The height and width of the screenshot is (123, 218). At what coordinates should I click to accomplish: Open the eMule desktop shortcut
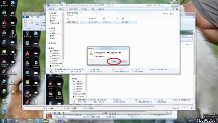(4, 33)
